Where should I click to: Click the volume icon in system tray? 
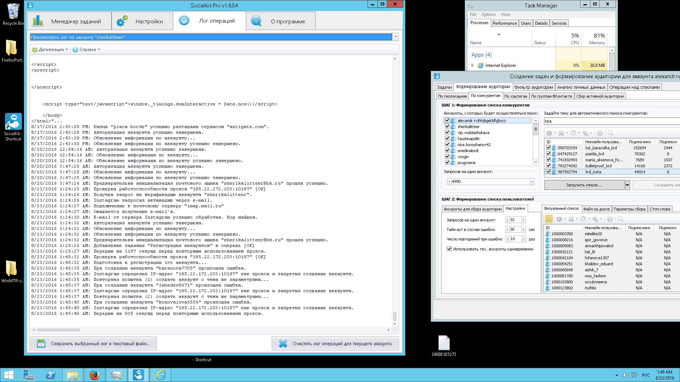click(625, 375)
